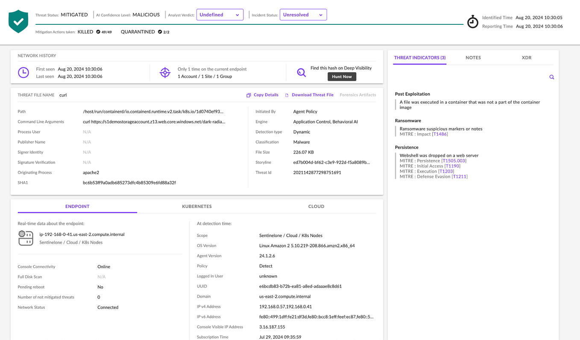Switch to the KUBERNETES tab

196,206
